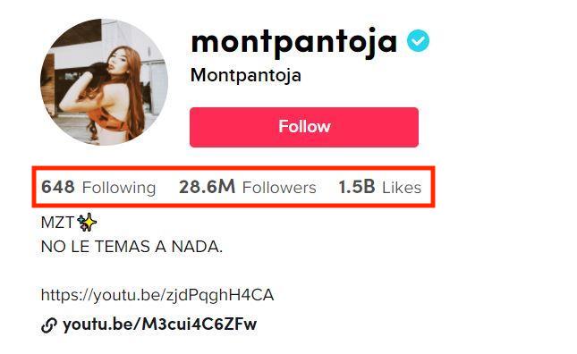
Task: Click the sparkles emoji next to MZT
Action: point(87,223)
